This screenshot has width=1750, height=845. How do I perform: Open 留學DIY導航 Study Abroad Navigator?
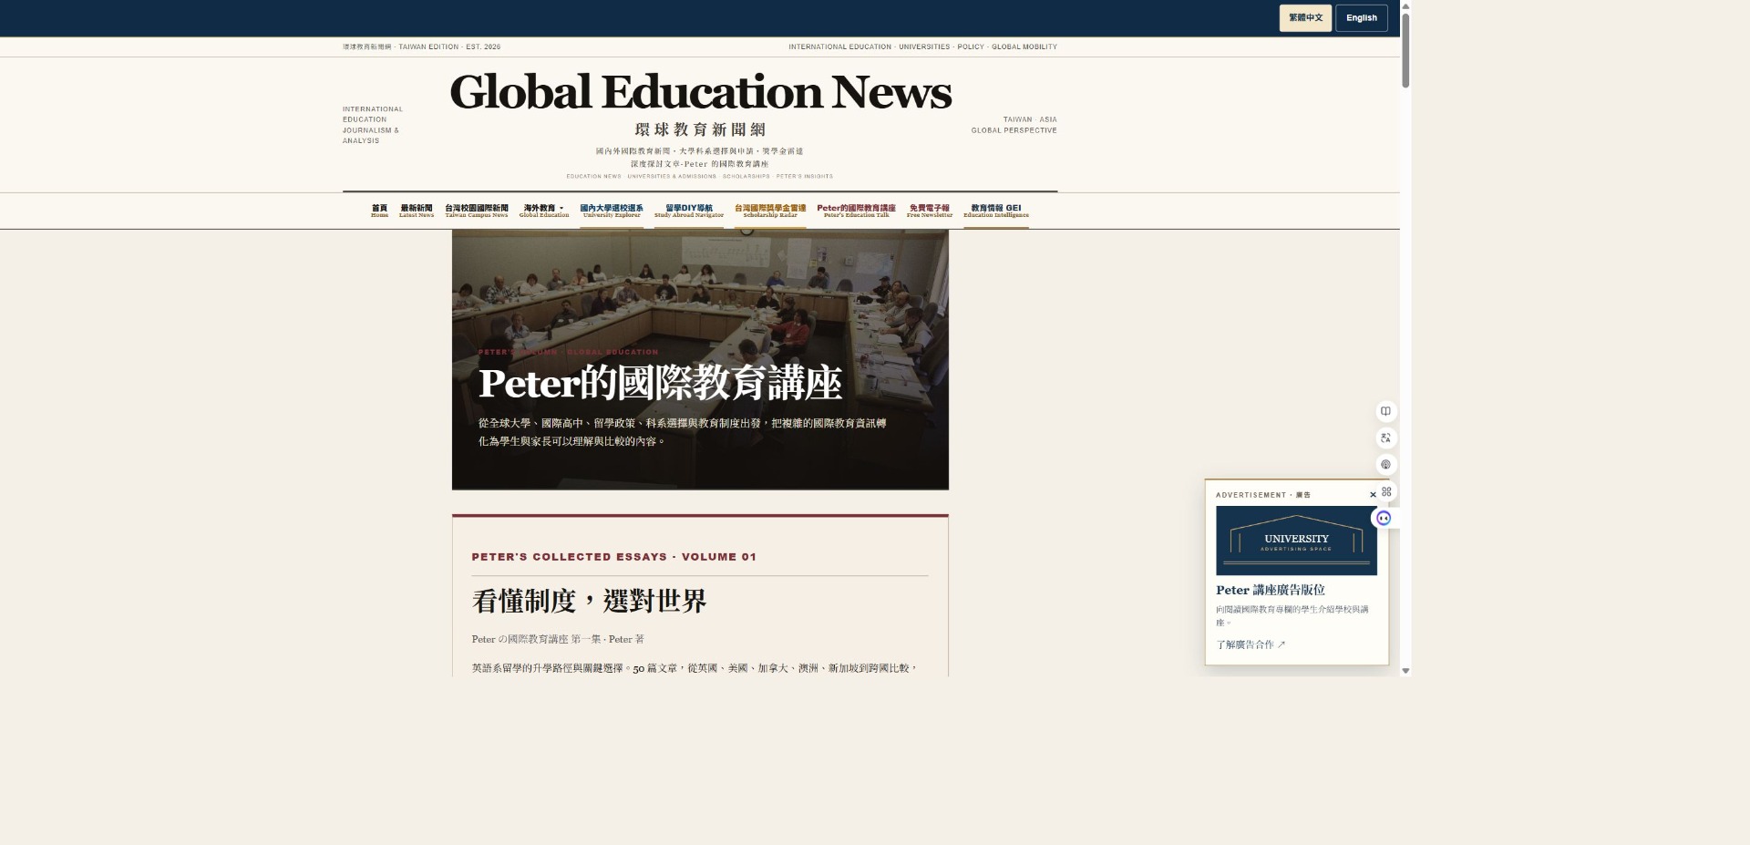pyautogui.click(x=689, y=211)
